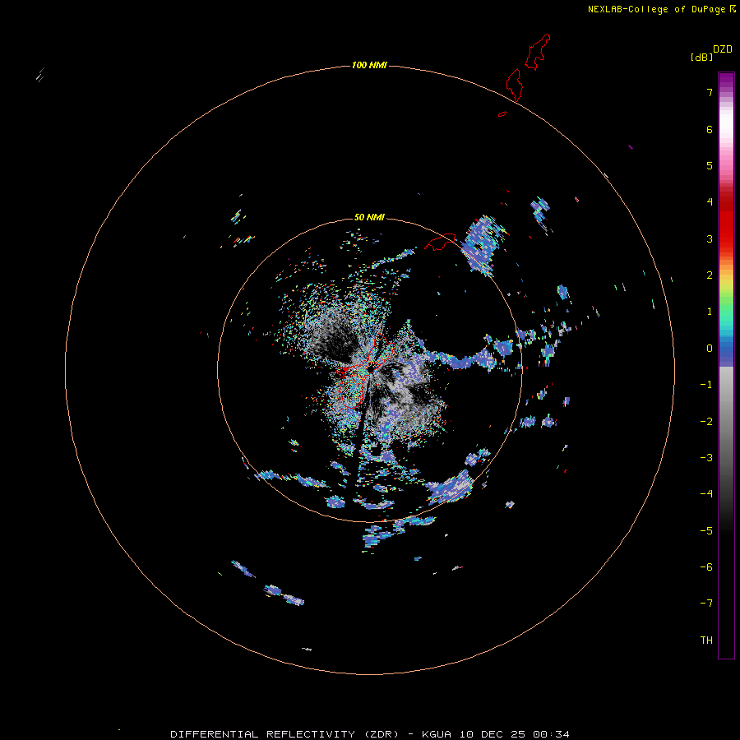Click the 2 value on color scale

[x=710, y=275]
